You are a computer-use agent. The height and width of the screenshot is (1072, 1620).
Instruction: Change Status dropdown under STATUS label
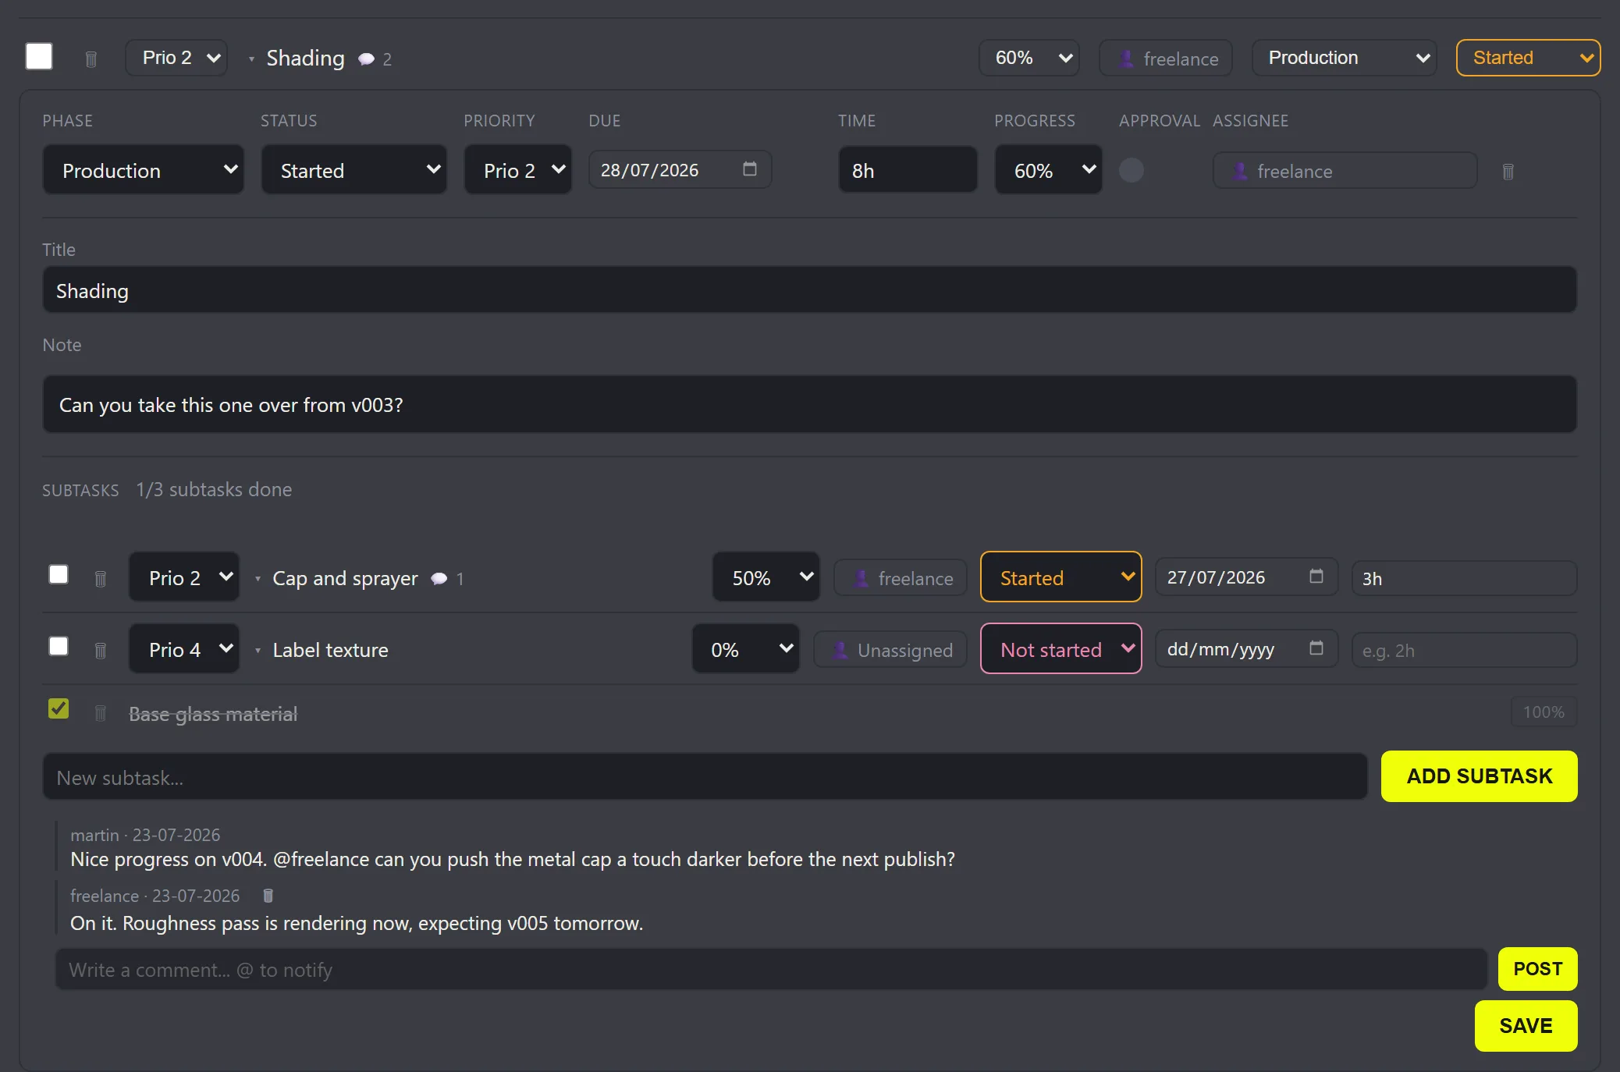(354, 170)
